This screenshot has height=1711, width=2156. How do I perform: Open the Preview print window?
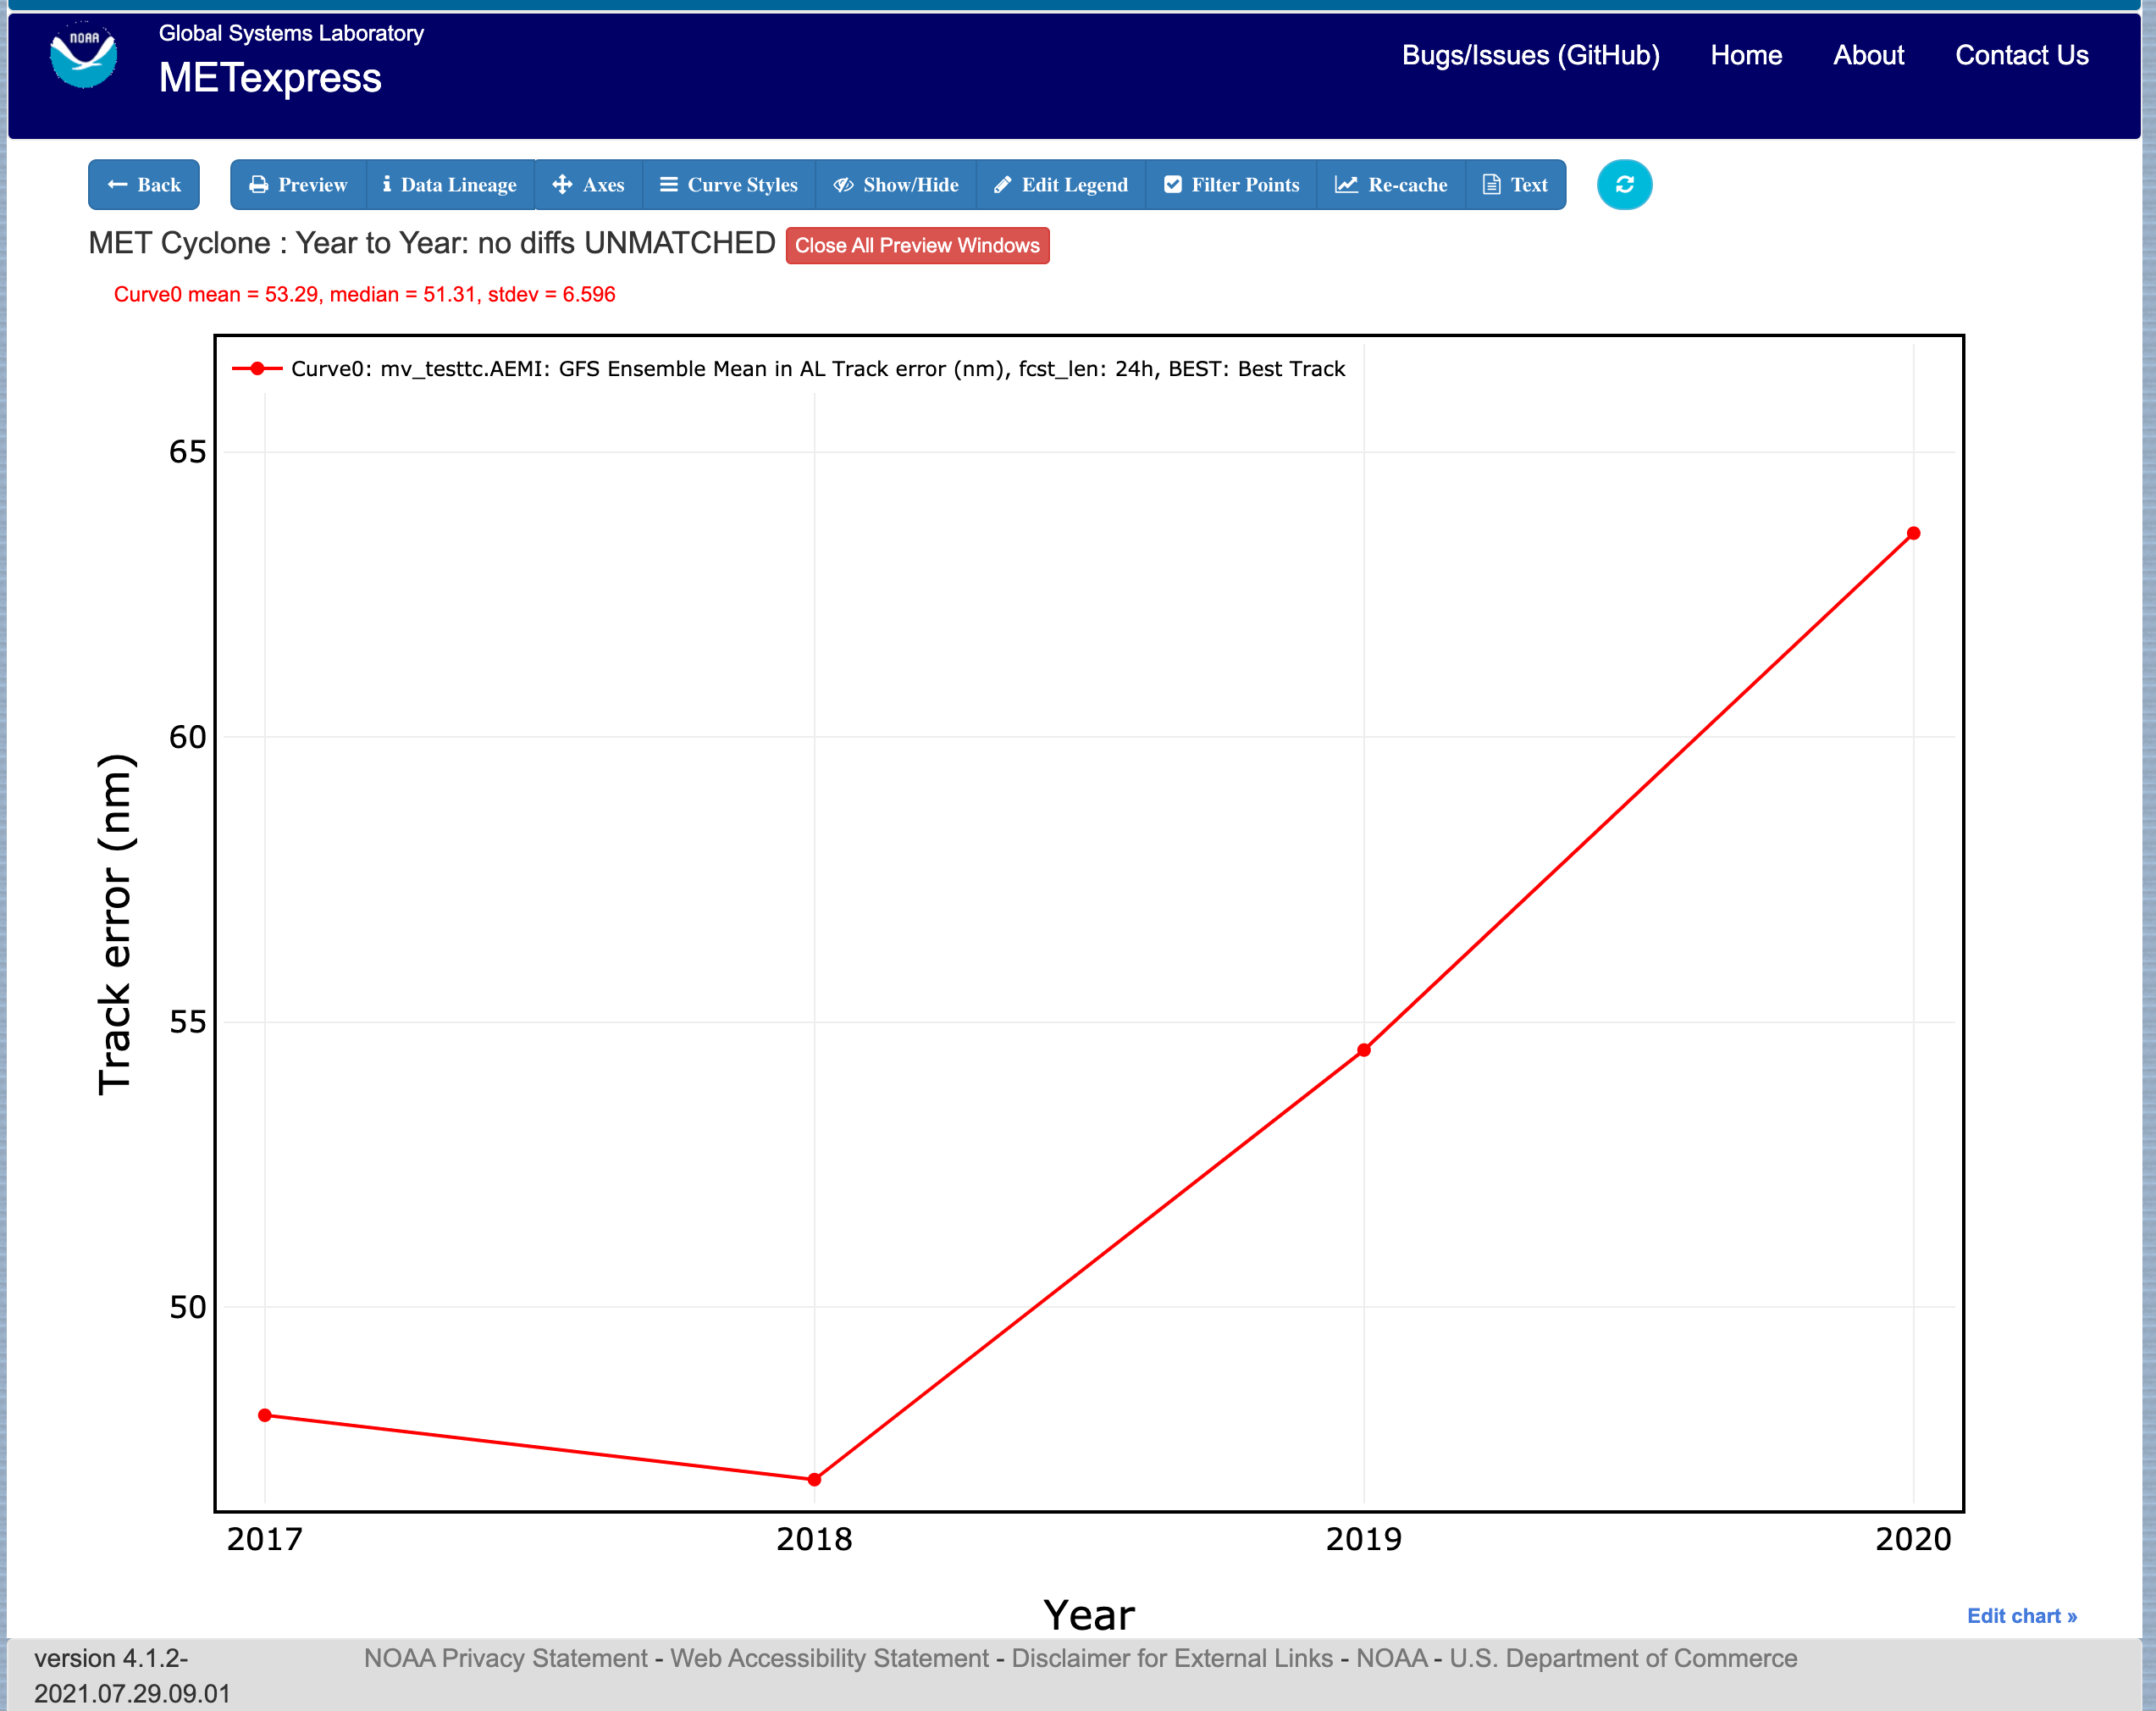point(298,185)
